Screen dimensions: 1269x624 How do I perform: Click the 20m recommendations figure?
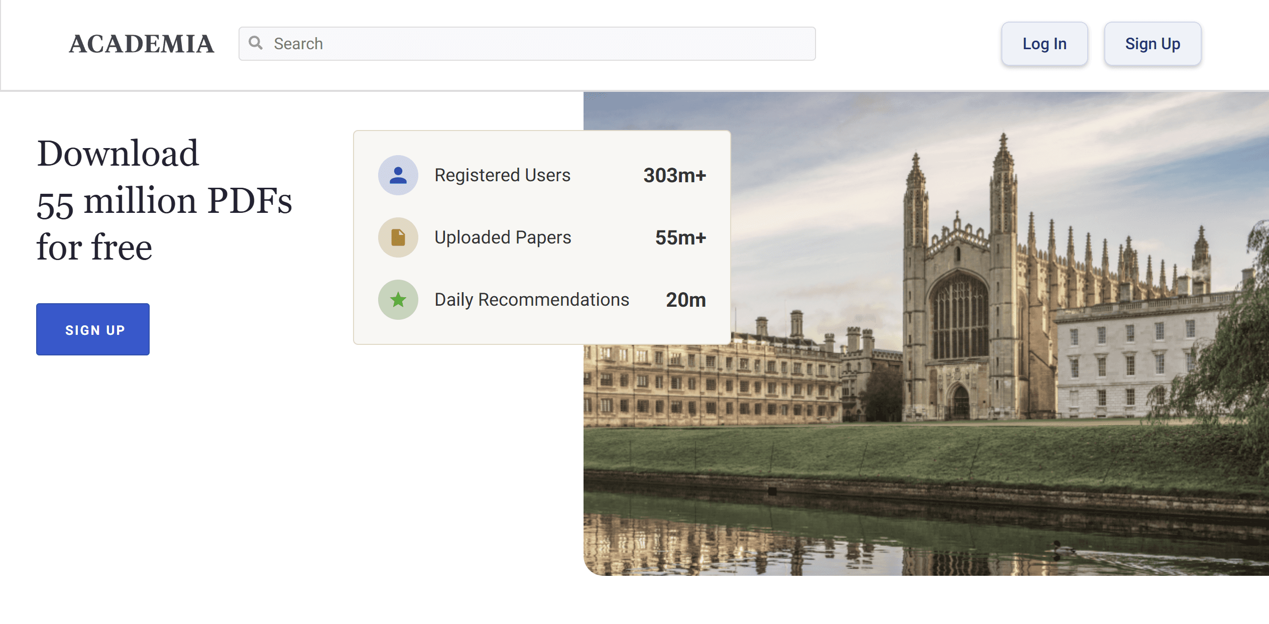tap(685, 300)
